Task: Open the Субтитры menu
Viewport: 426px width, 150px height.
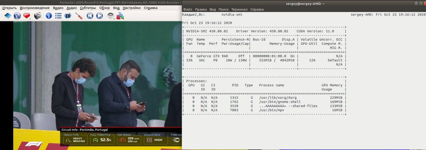Action: (x=88, y=8)
